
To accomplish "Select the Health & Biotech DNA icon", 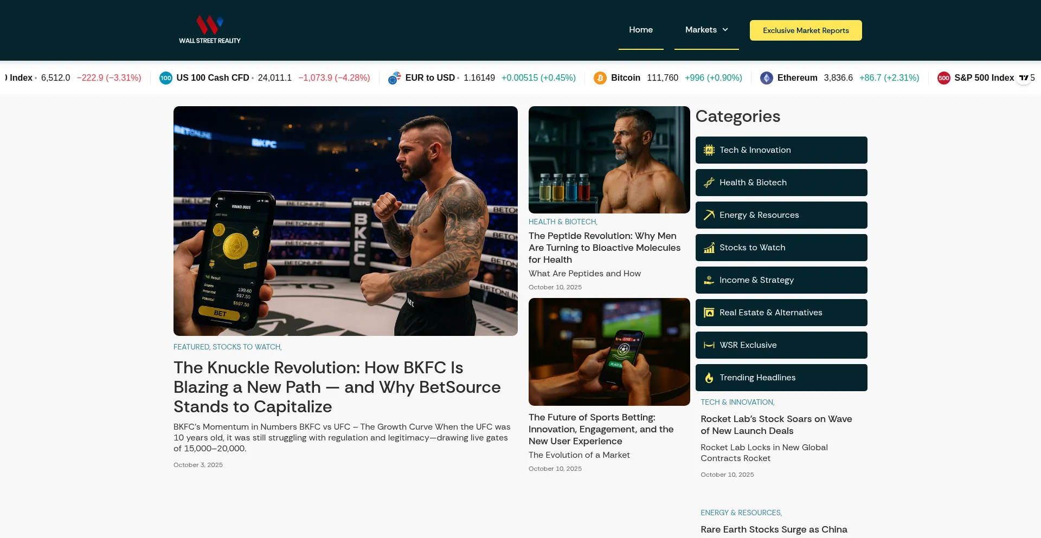I will (709, 183).
